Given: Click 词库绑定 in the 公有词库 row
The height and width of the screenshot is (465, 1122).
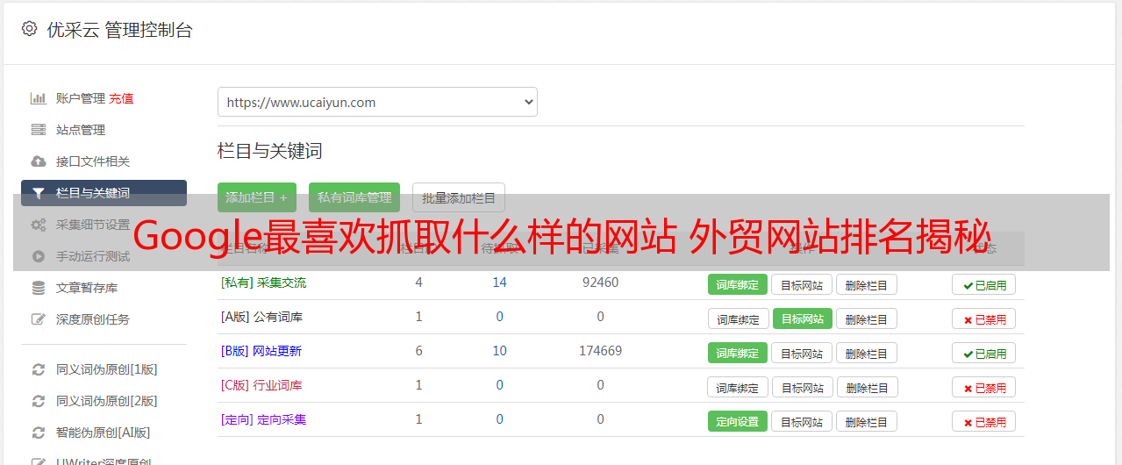Looking at the screenshot, I should point(739,318).
